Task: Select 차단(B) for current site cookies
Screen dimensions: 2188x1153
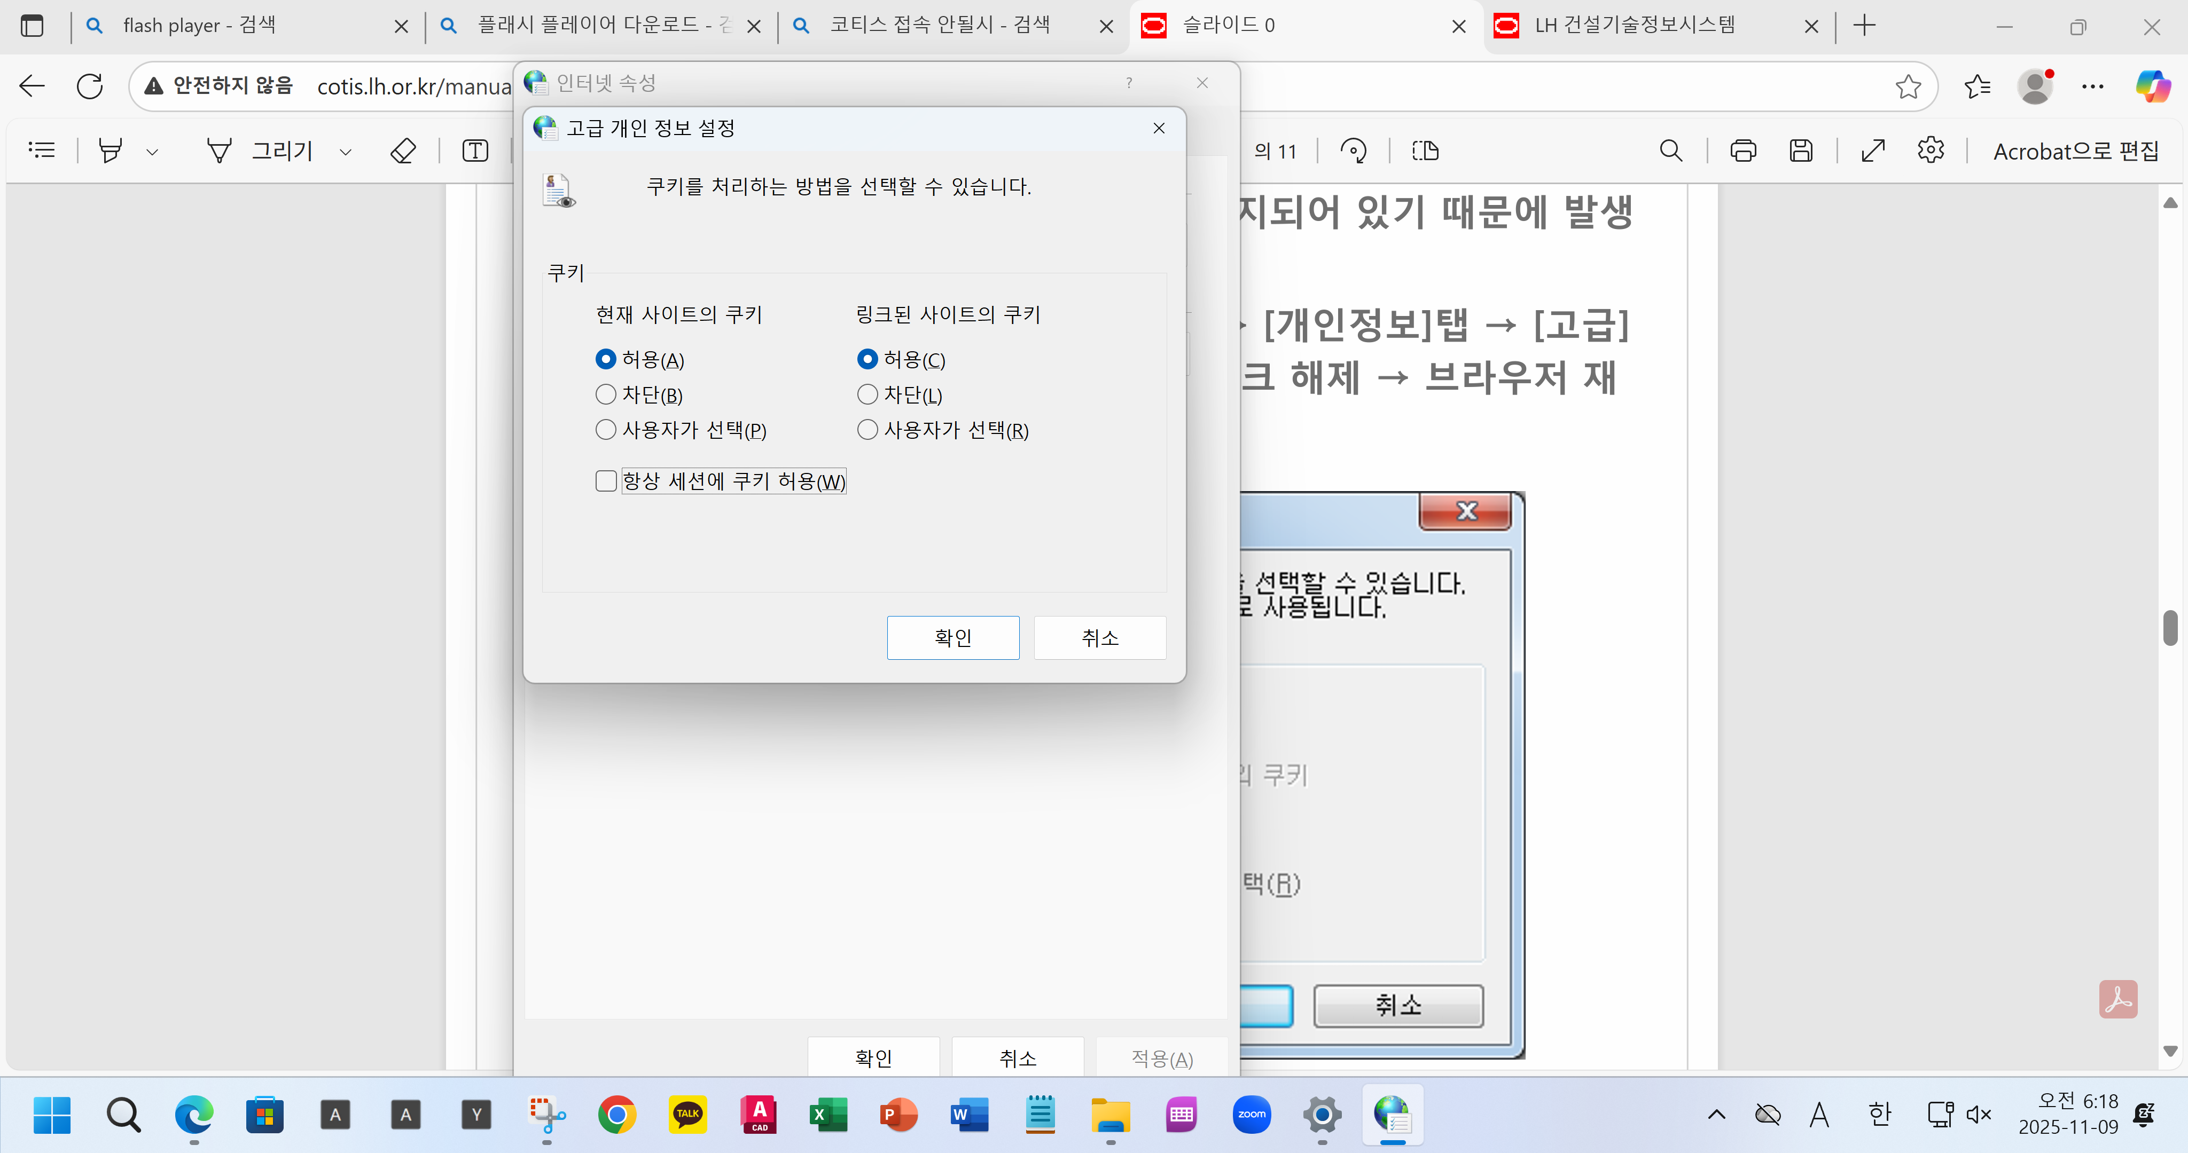Action: 606,395
